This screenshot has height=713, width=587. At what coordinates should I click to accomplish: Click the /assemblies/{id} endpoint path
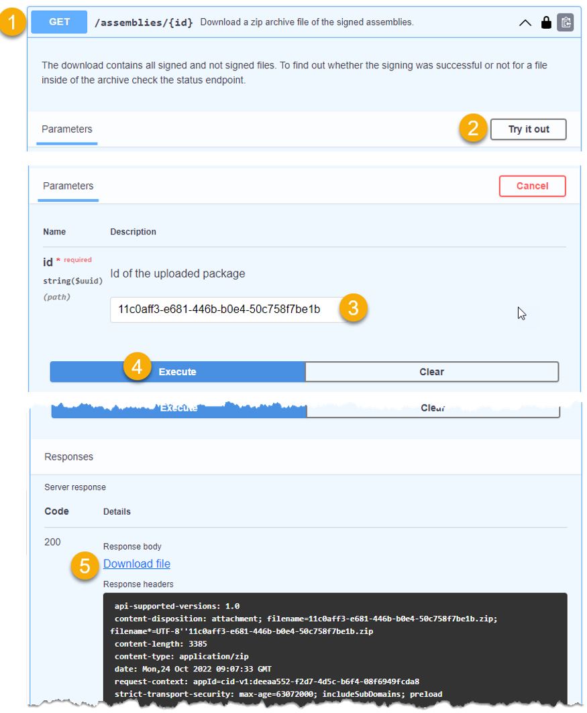point(144,22)
